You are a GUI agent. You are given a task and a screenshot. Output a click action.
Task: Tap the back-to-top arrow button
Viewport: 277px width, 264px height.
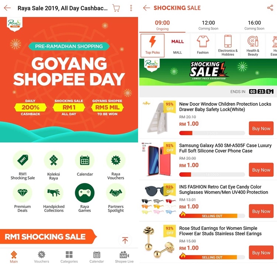[x=125, y=240]
